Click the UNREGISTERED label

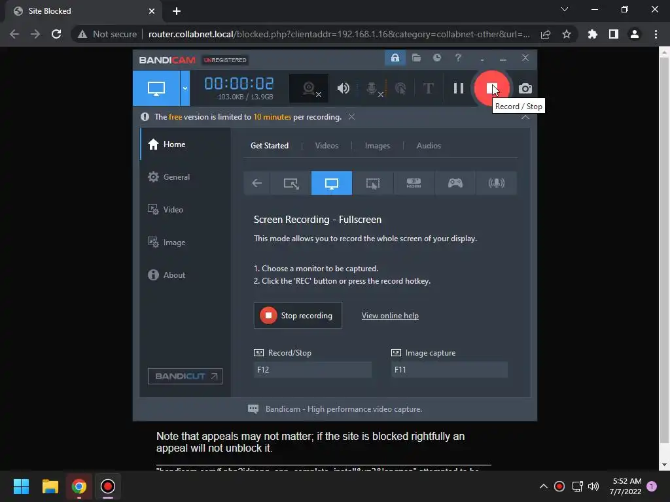pyautogui.click(x=225, y=60)
